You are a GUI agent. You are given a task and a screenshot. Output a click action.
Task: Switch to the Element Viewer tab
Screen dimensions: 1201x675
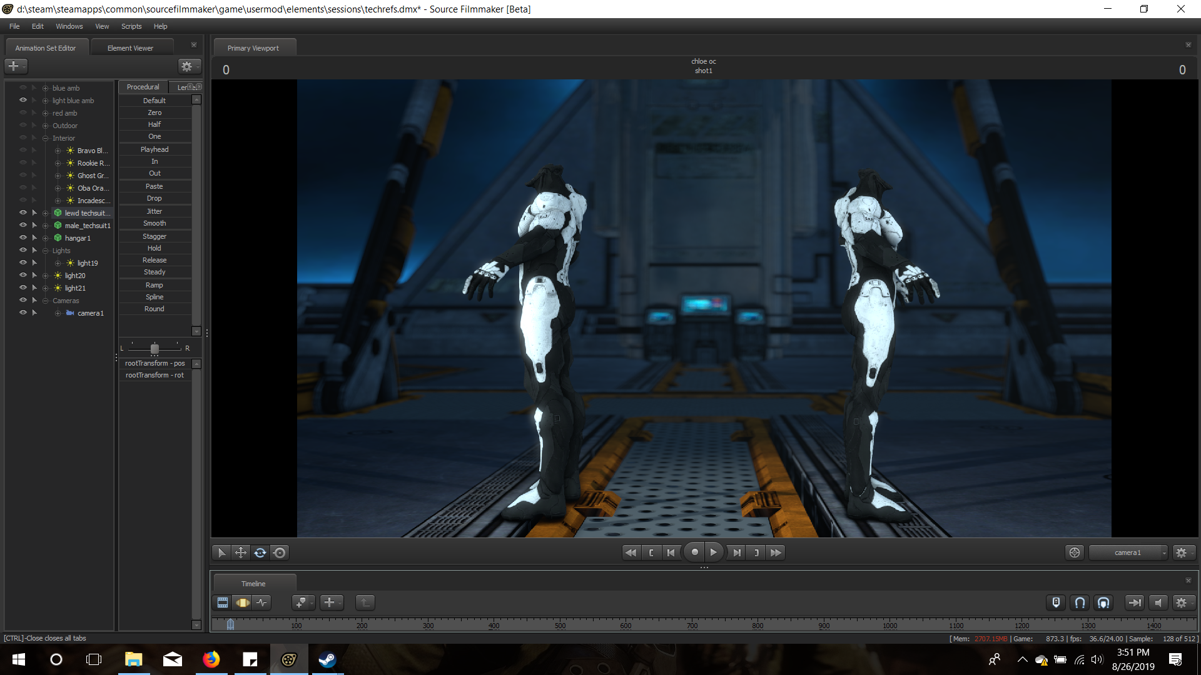coord(130,48)
